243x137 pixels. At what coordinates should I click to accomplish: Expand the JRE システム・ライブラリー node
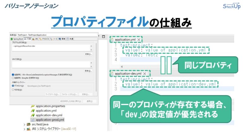(x=24, y=129)
